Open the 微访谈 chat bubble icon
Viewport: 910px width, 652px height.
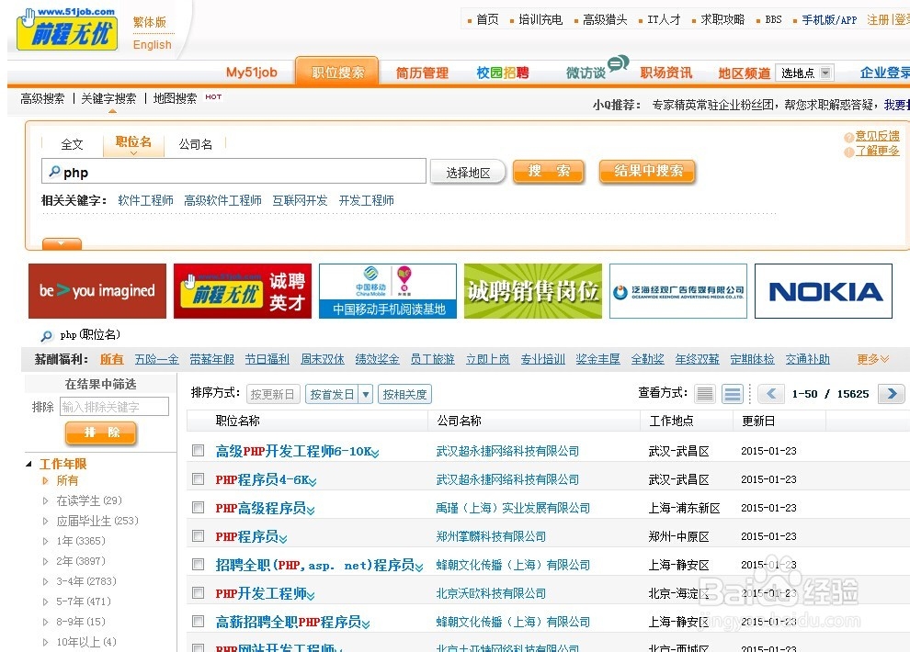(x=618, y=62)
